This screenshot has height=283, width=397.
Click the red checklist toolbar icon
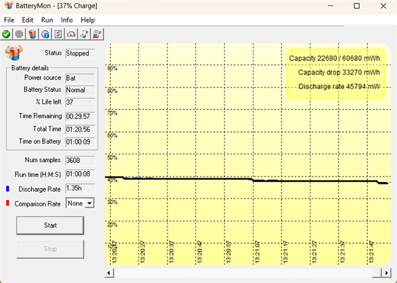coord(58,34)
